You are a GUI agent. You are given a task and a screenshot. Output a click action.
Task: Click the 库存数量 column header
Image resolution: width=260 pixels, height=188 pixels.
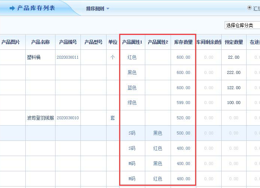(183, 42)
